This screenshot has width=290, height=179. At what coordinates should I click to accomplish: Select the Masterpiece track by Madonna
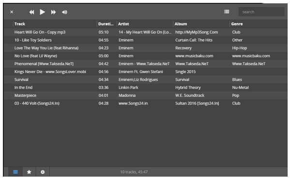[145, 95]
